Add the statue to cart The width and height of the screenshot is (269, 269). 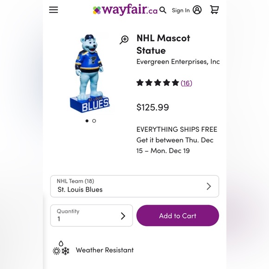pos(178,216)
